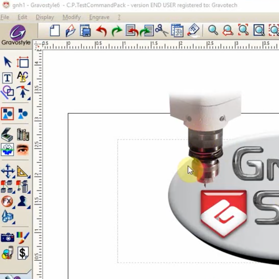Toggle the unframed shapes mode button
Screen dimensions: 279x279
tap(23, 114)
